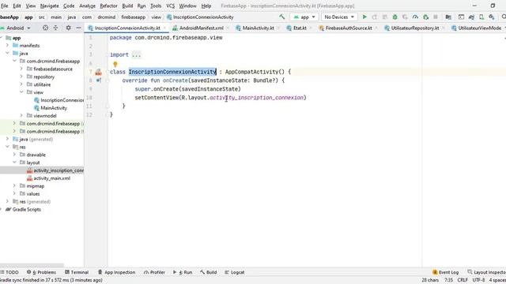Click the Sync Project with Gradle icon

[x=471, y=17]
